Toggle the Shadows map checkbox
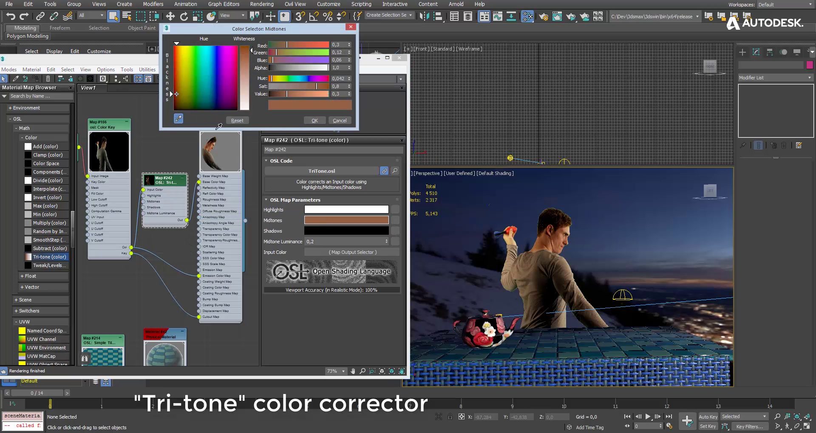 (x=395, y=231)
